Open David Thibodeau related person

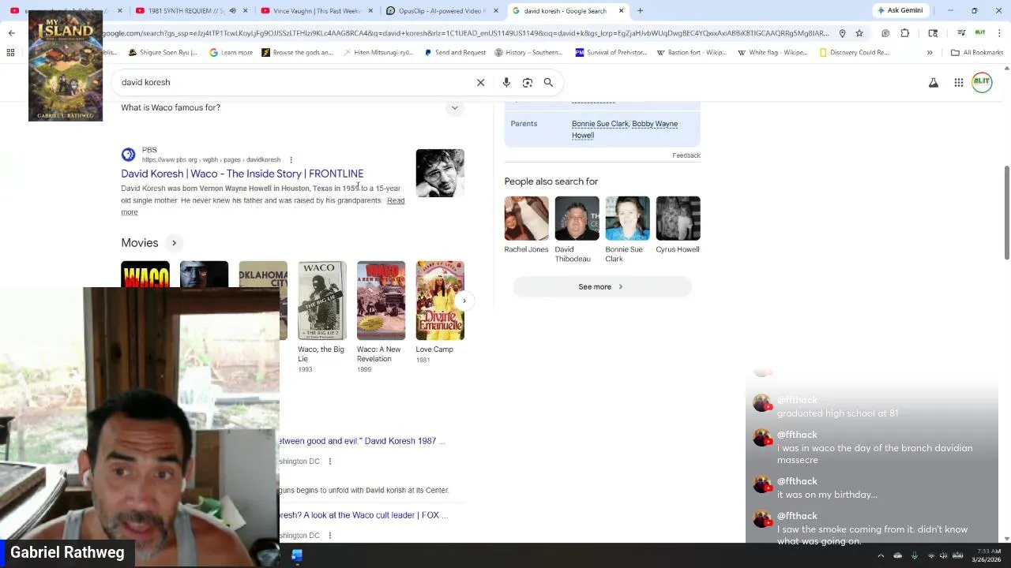click(577, 230)
